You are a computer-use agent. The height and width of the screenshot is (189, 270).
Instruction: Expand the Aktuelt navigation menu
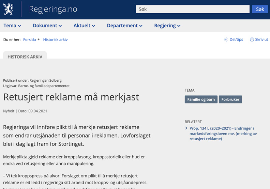(84, 26)
